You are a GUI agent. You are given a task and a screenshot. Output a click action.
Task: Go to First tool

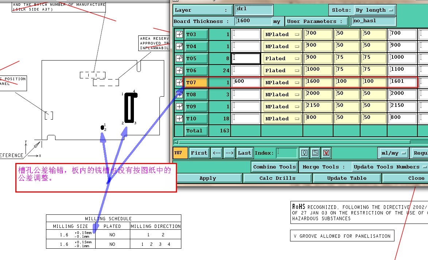click(199, 153)
